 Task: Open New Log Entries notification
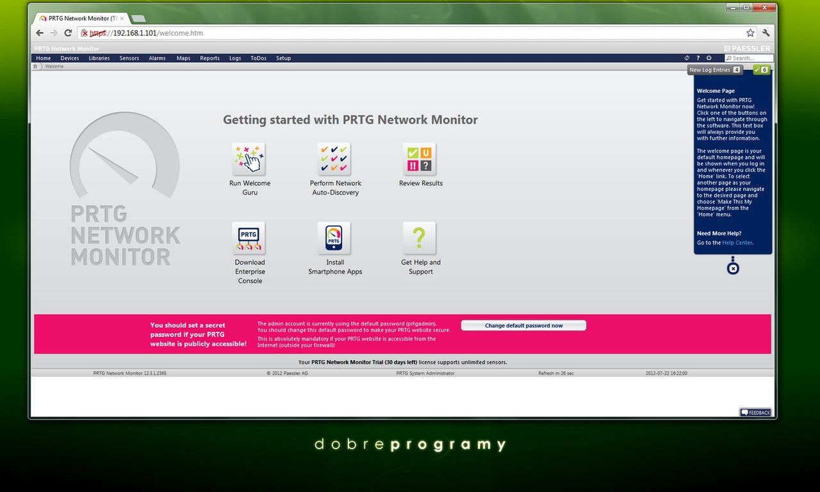click(x=715, y=70)
